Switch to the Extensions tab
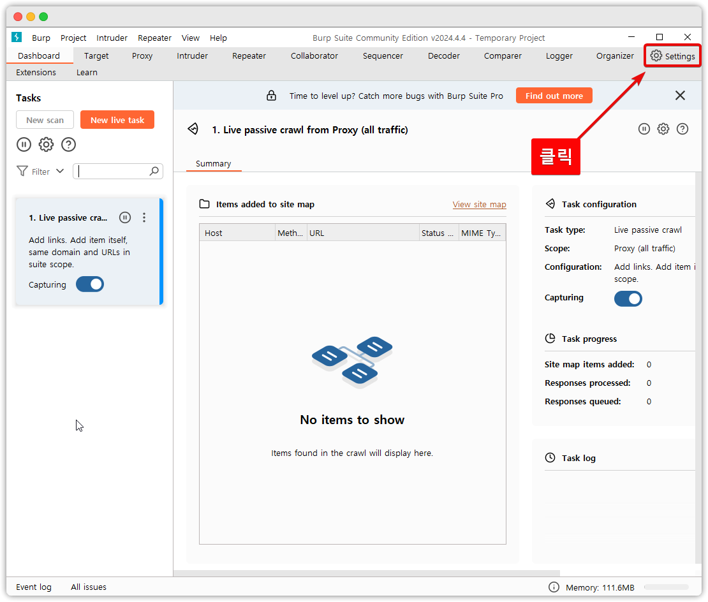 pyautogui.click(x=36, y=72)
